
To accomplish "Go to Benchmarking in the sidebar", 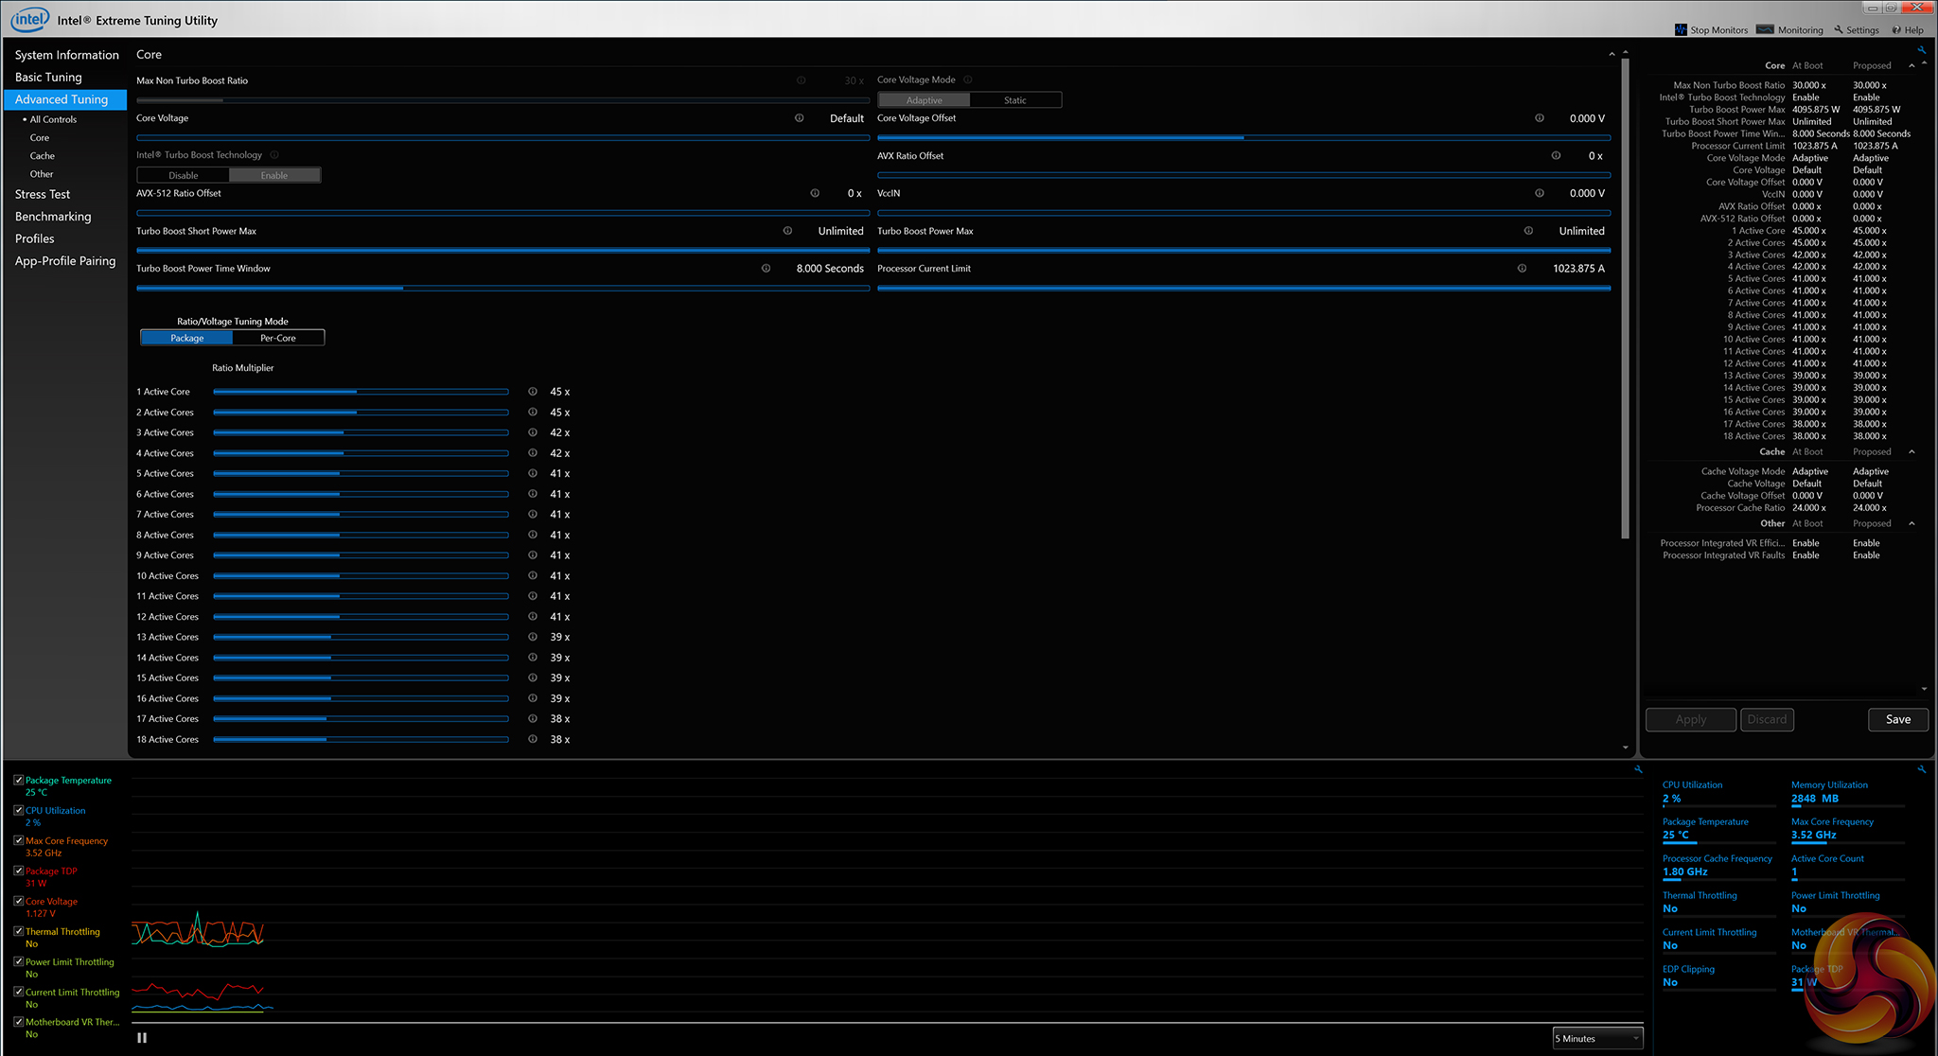I will [x=53, y=217].
